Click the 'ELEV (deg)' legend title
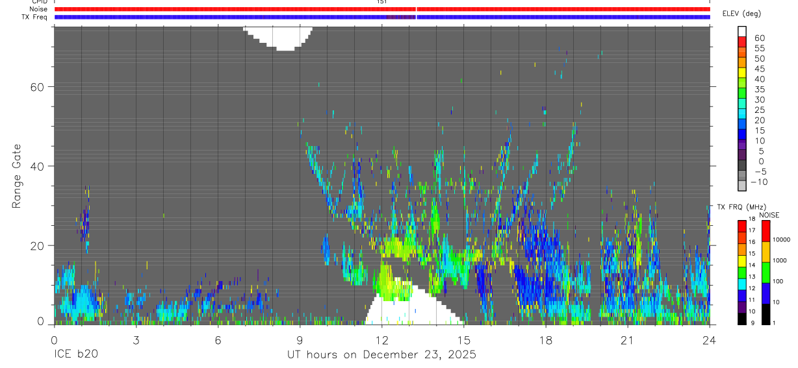Screen dimensions: 798x368 coord(742,14)
